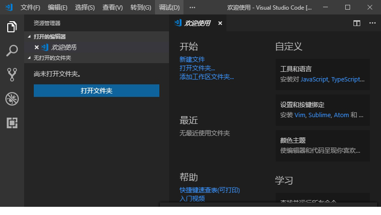381x215 pixels.
Task: Click the Atom keybinding link
Action: [x=341, y=115]
